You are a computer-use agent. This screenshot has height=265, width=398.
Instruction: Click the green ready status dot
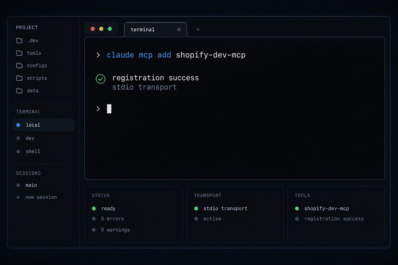[x=94, y=209]
